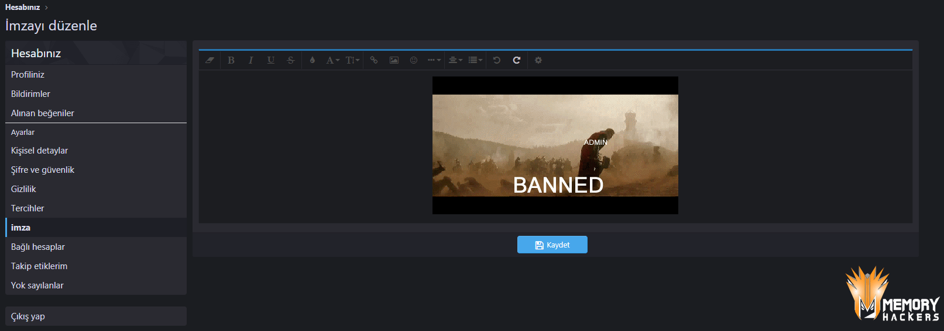This screenshot has height=331, width=944.
Task: Open Tercihler settings
Action: (96, 208)
